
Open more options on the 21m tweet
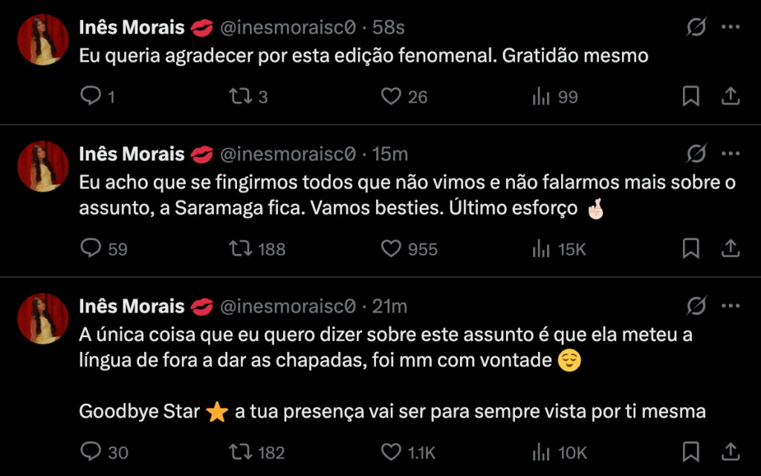(x=731, y=306)
